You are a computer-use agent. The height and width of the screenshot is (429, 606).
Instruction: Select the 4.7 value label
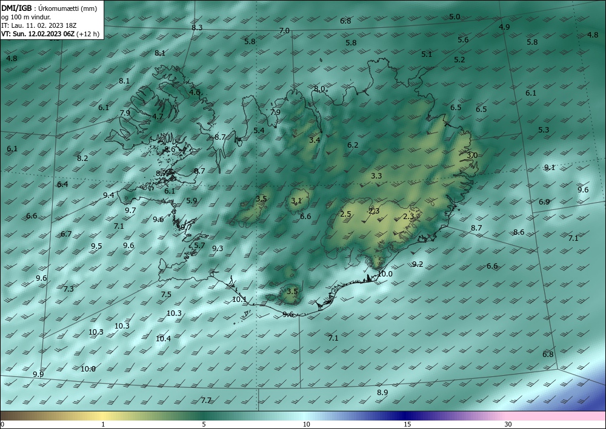coord(158,117)
